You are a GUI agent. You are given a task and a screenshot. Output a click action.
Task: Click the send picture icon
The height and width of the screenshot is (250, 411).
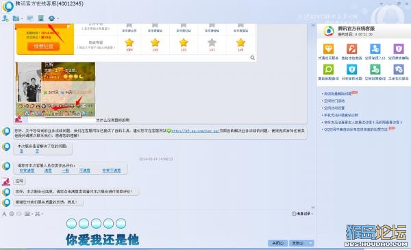pyautogui.click(x=27, y=214)
